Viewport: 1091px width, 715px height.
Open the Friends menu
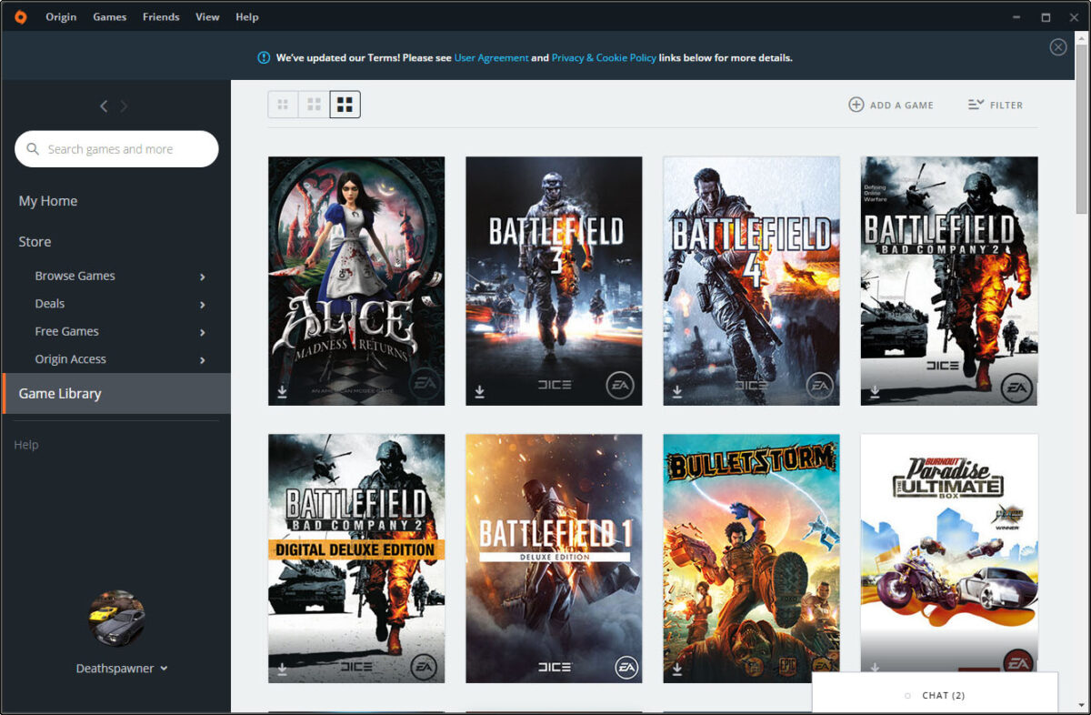[160, 16]
